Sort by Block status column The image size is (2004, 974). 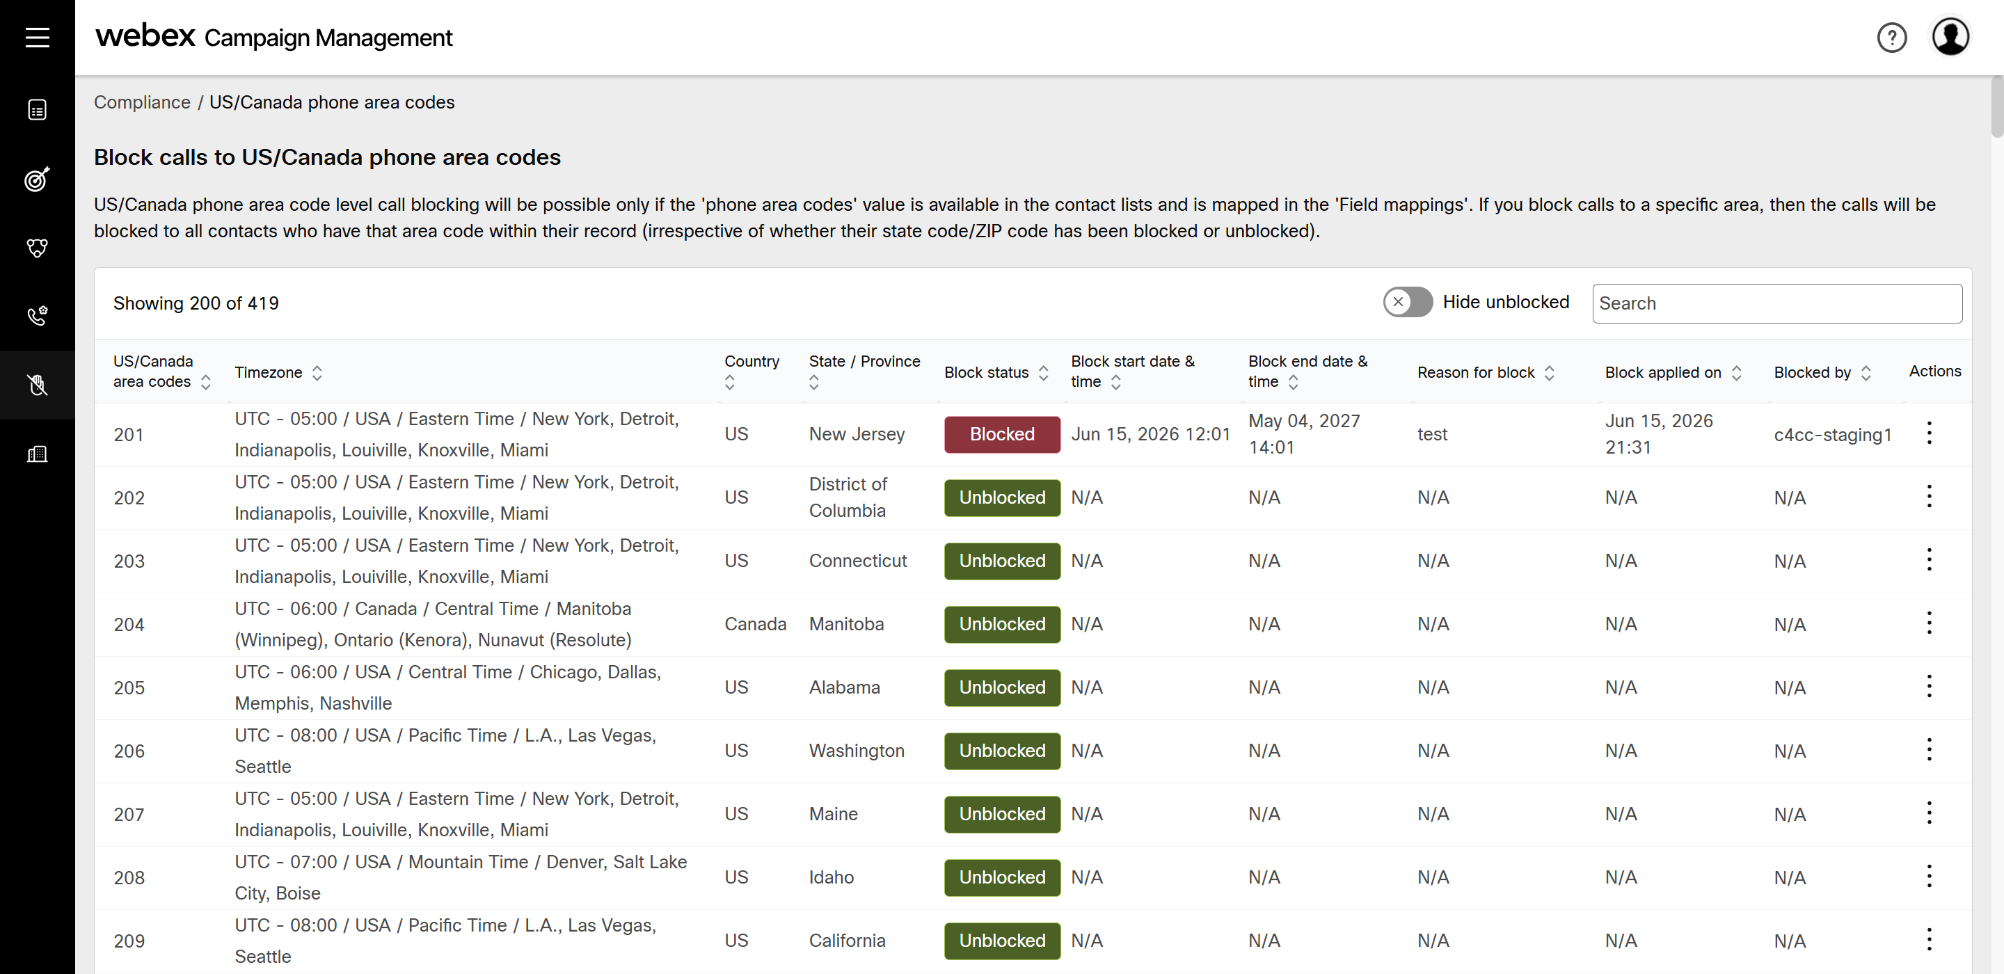(1043, 373)
